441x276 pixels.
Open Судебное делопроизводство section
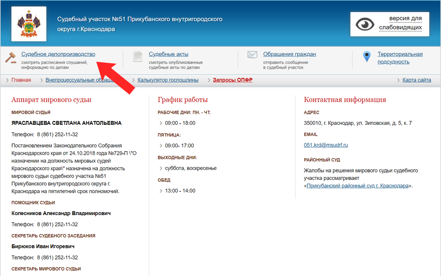click(58, 54)
